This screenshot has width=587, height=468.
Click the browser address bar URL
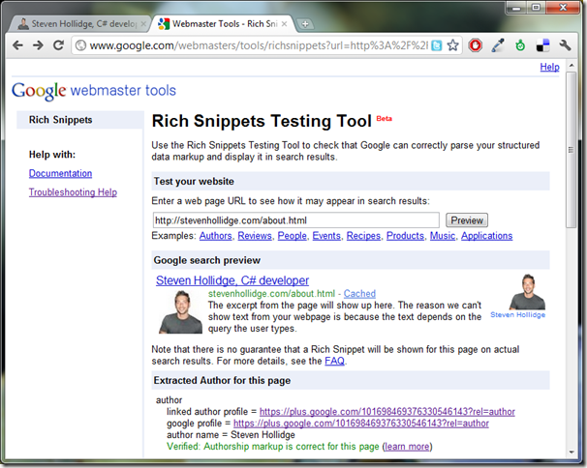click(x=259, y=45)
